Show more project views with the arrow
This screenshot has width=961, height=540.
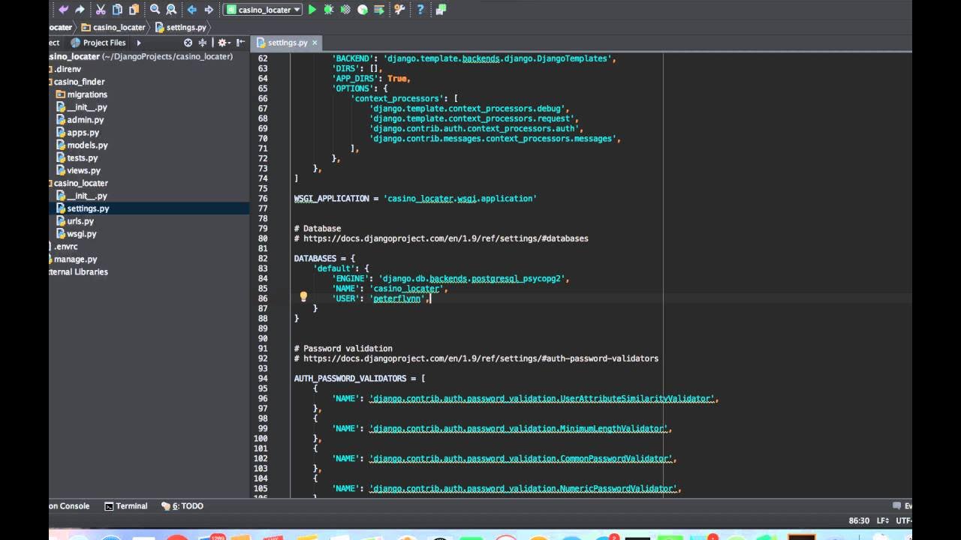click(138, 43)
